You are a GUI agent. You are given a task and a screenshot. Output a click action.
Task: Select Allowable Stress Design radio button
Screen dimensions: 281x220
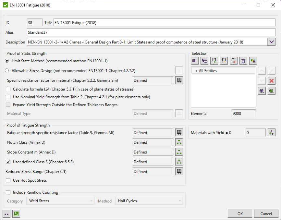(x=7, y=70)
